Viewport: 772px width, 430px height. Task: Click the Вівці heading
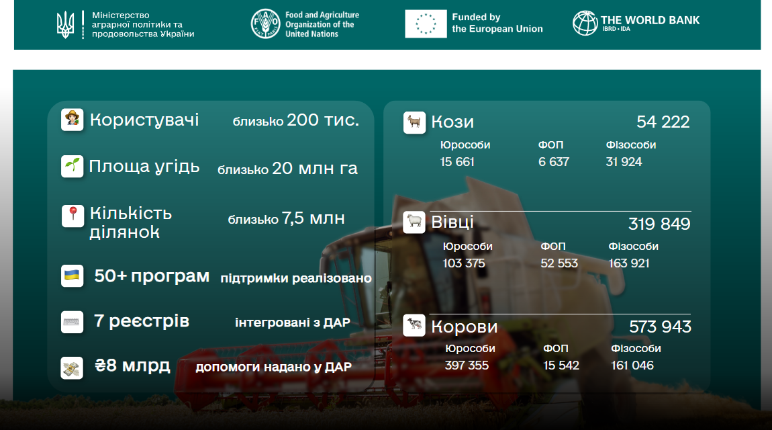click(x=452, y=222)
